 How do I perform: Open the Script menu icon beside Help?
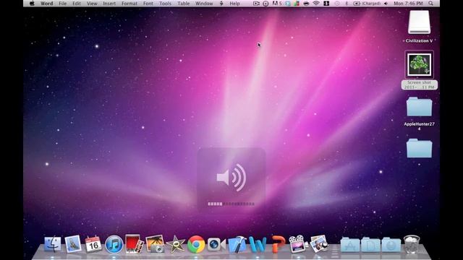pos(221,4)
